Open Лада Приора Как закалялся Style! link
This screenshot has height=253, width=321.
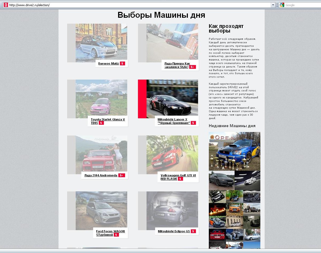(x=177, y=65)
